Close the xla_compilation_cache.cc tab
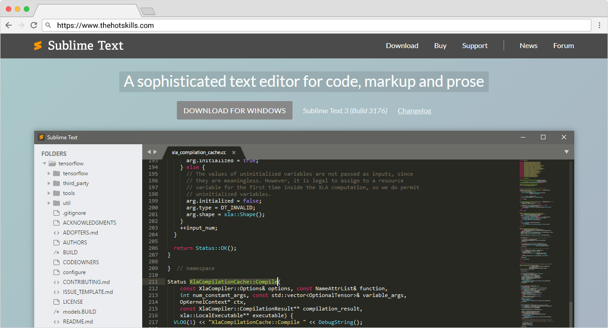This screenshot has height=328, width=608. click(x=234, y=152)
